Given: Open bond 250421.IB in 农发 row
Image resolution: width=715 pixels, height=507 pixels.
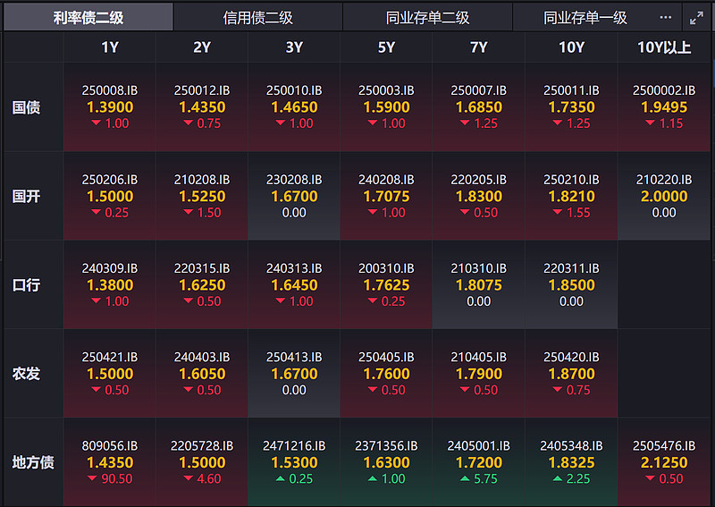Looking at the screenshot, I should tap(110, 373).
